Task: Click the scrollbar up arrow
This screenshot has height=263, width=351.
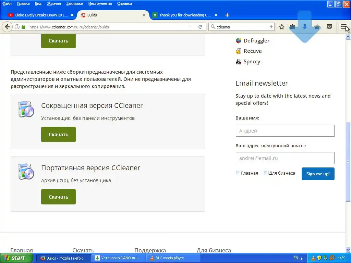Action: 348,37
